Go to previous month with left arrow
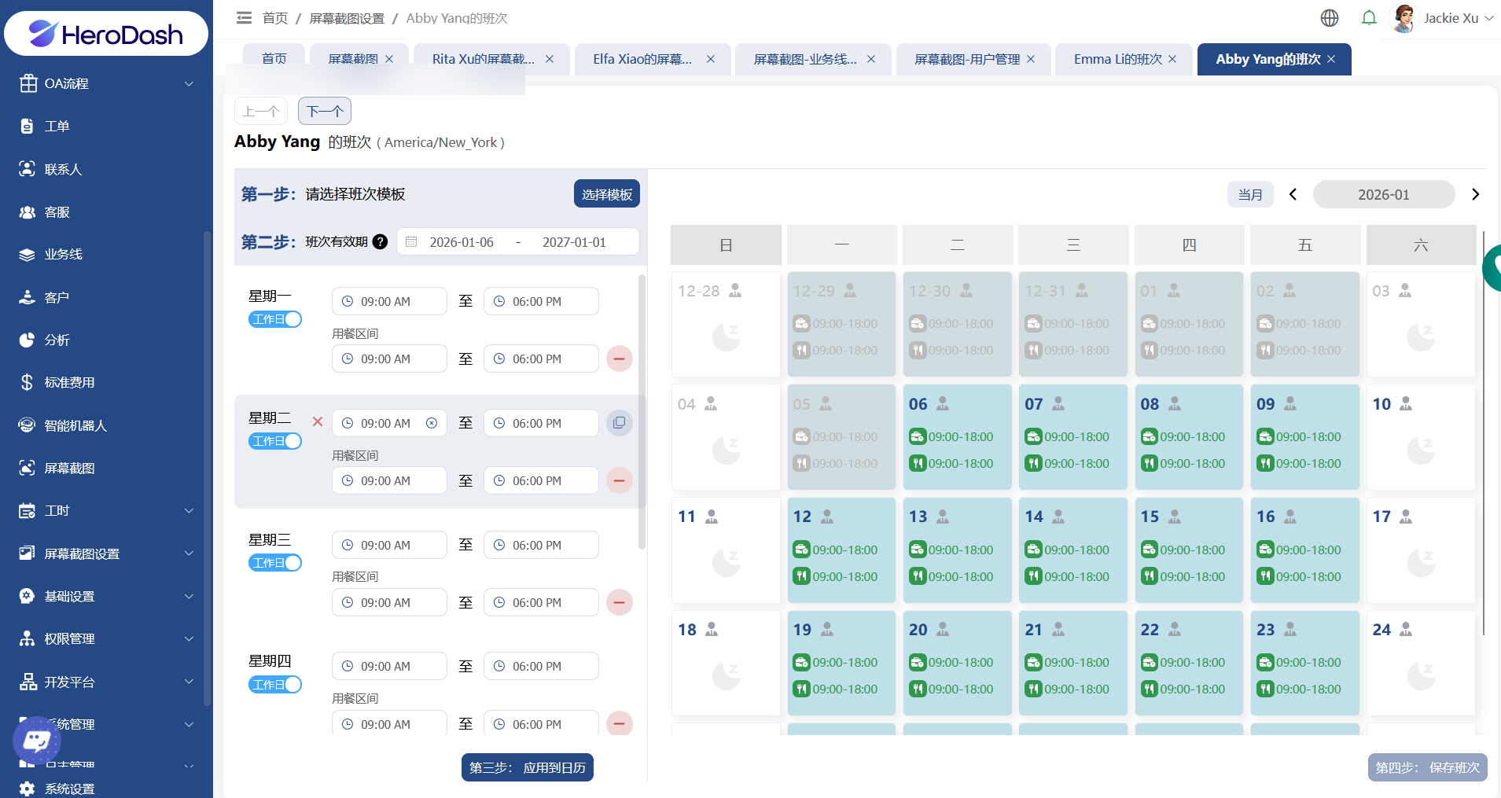Image resolution: width=1501 pixels, height=798 pixels. pyautogui.click(x=1293, y=194)
